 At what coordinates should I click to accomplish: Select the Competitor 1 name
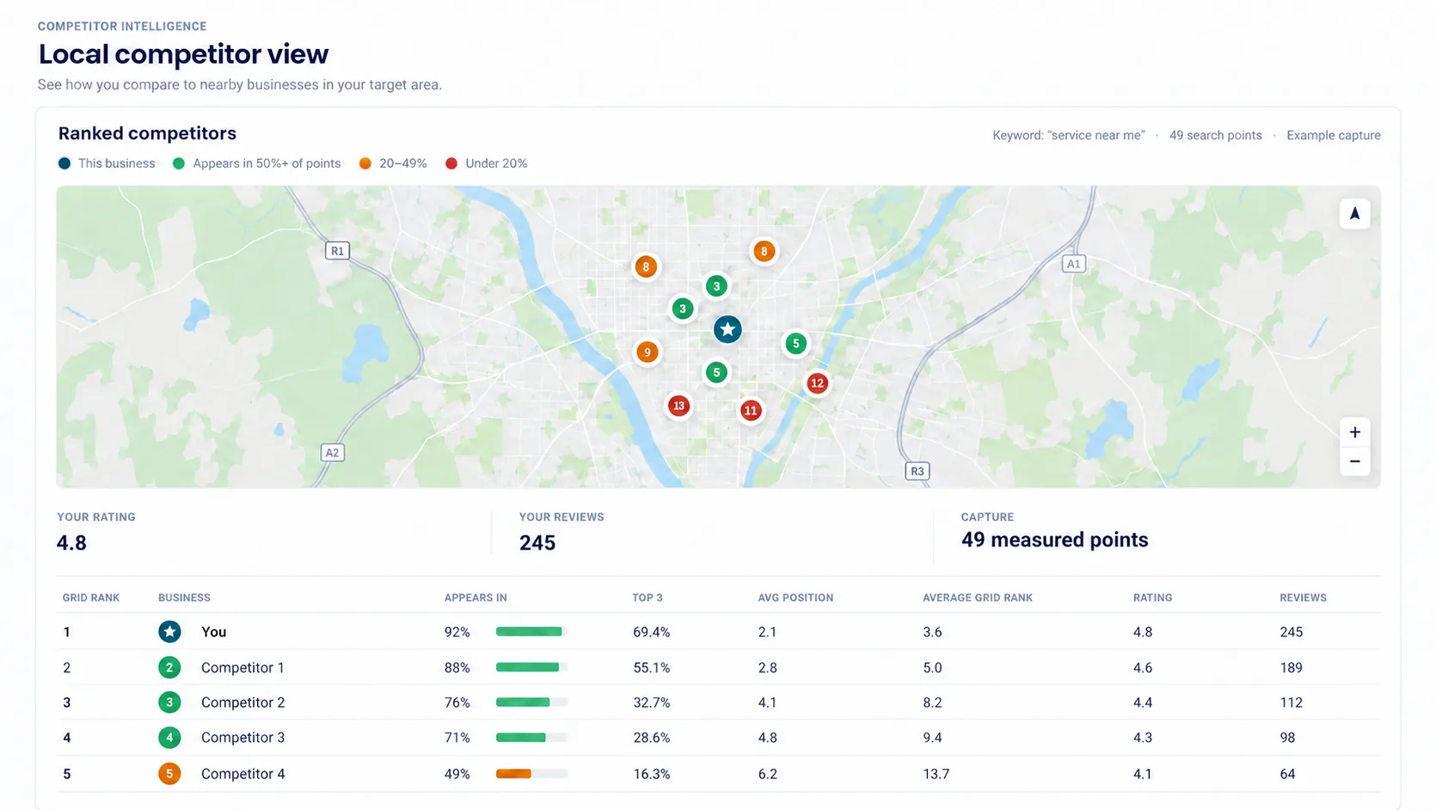242,667
